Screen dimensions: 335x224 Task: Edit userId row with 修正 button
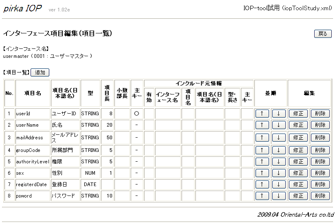tap(298, 114)
